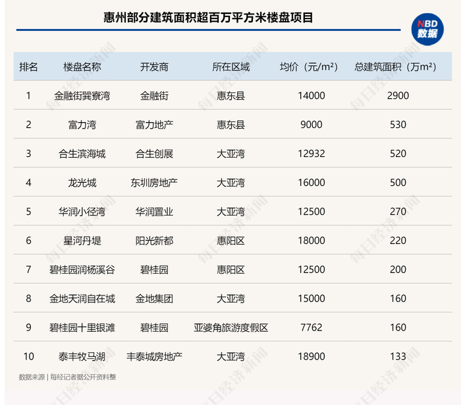
Task: Click the data source footnote 数据来源
Action: click(x=67, y=377)
